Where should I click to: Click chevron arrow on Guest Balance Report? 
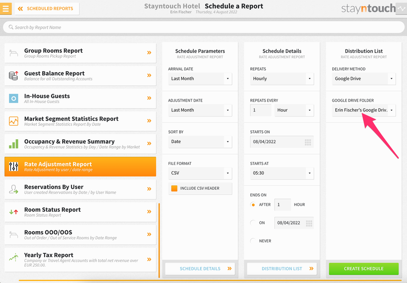point(149,76)
